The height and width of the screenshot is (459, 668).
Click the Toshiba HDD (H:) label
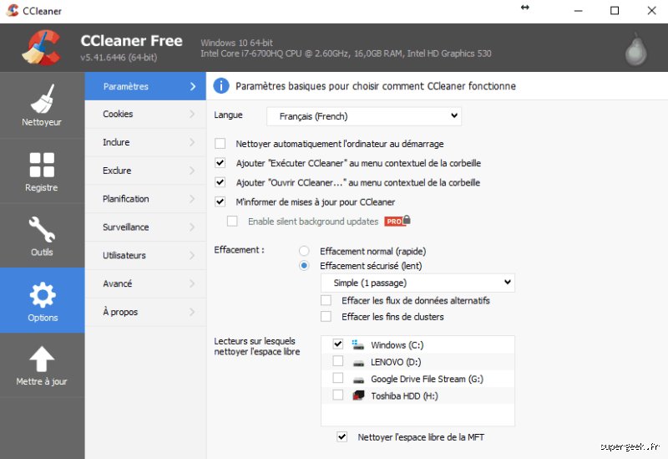pyautogui.click(x=404, y=395)
